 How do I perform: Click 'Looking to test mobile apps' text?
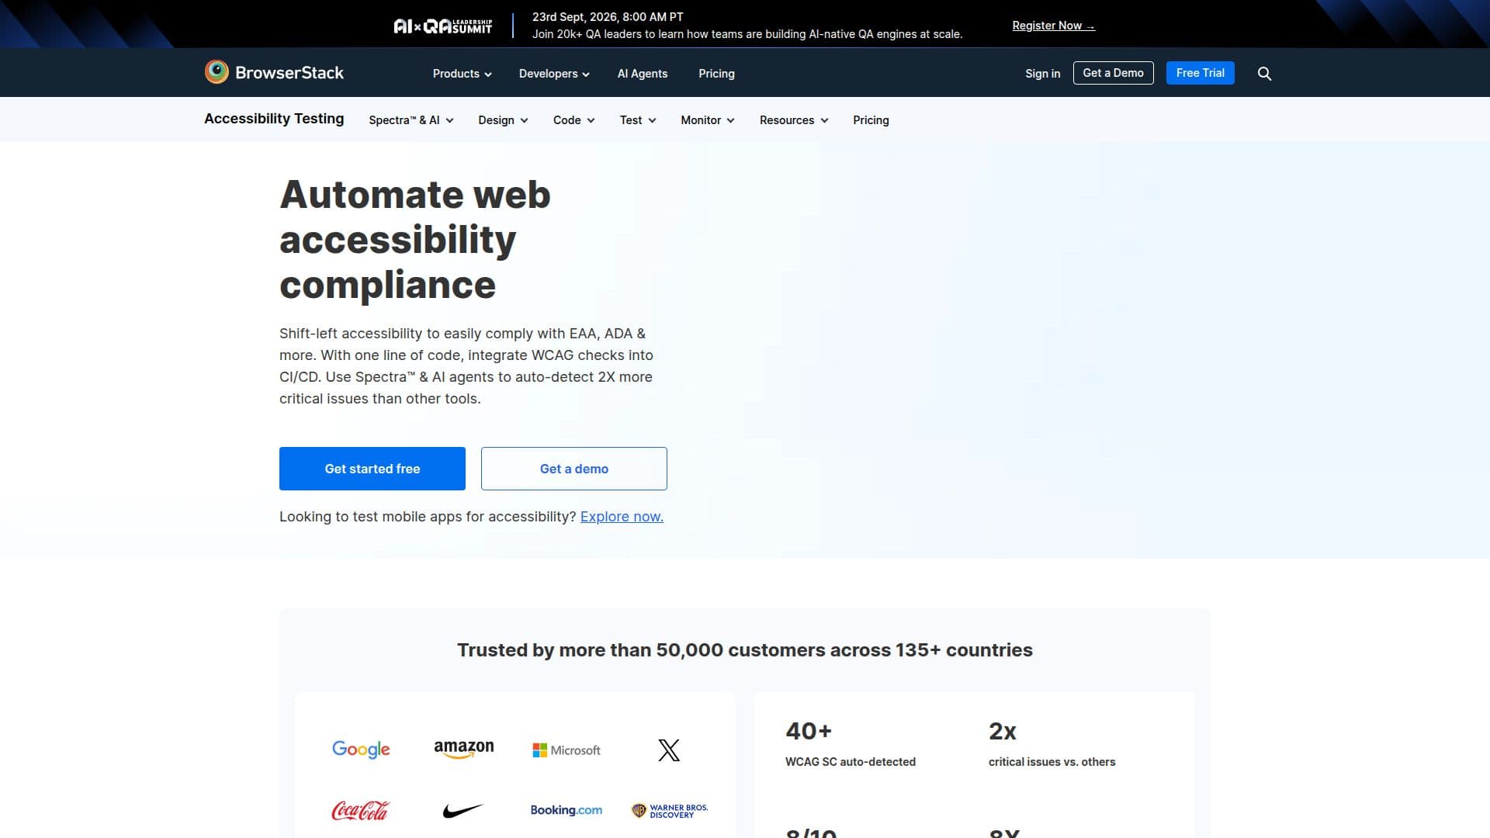(x=428, y=517)
